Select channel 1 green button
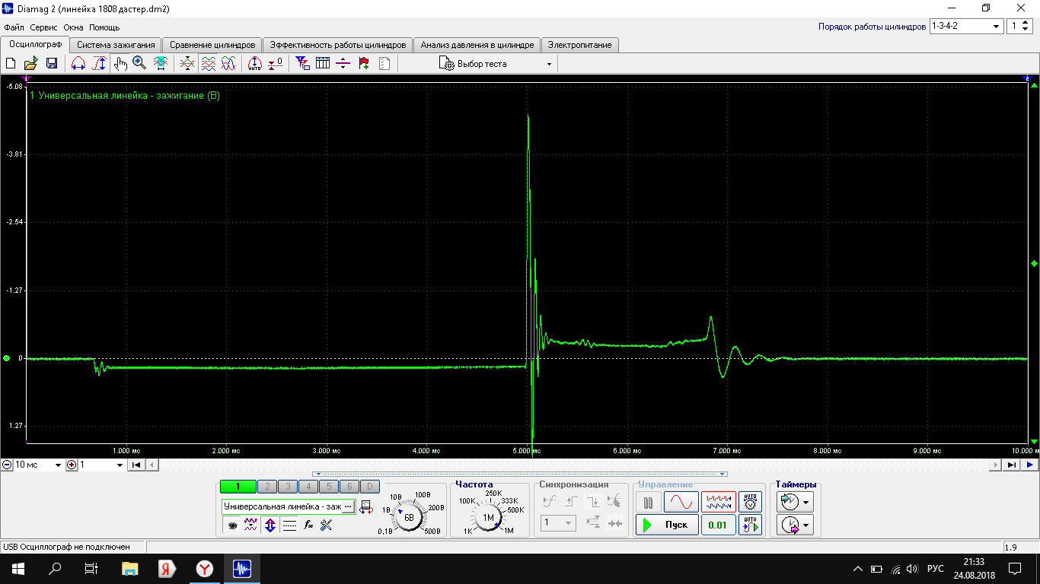 click(x=238, y=487)
